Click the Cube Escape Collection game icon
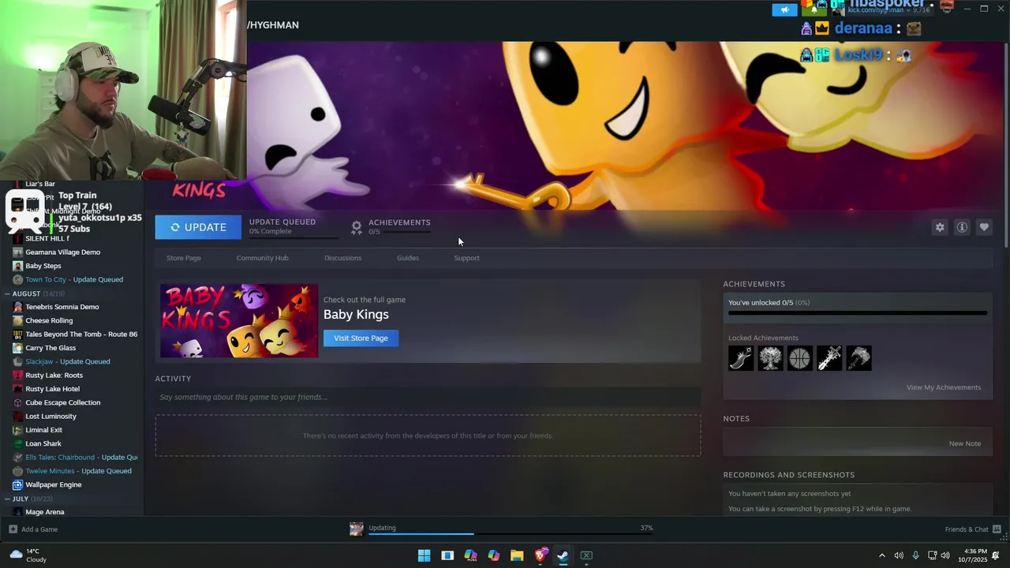The image size is (1010, 568). pos(18,402)
